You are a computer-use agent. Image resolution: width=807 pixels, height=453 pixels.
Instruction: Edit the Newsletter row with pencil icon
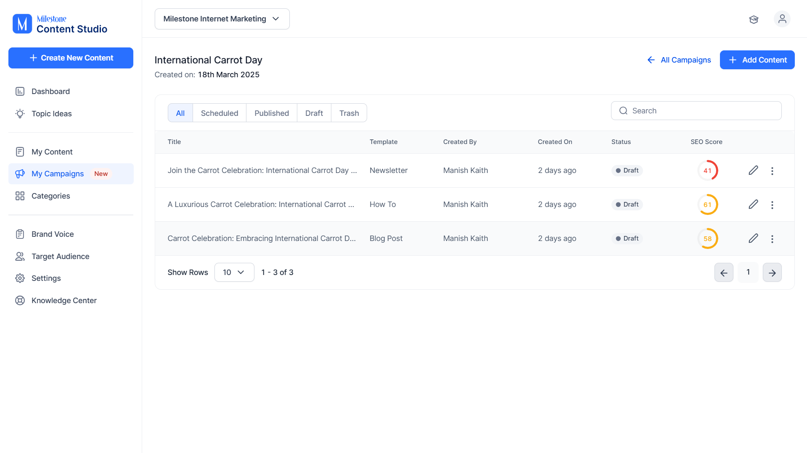753,170
